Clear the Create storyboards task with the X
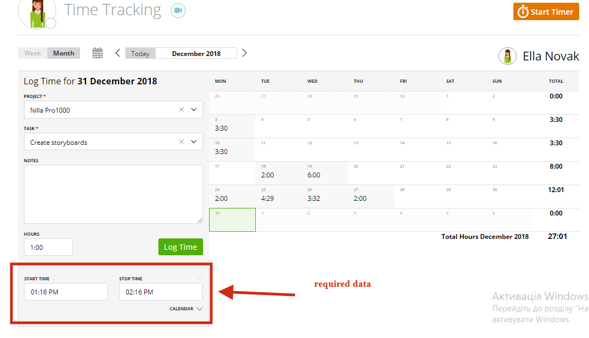Screen dimensions: 589x338 181,142
